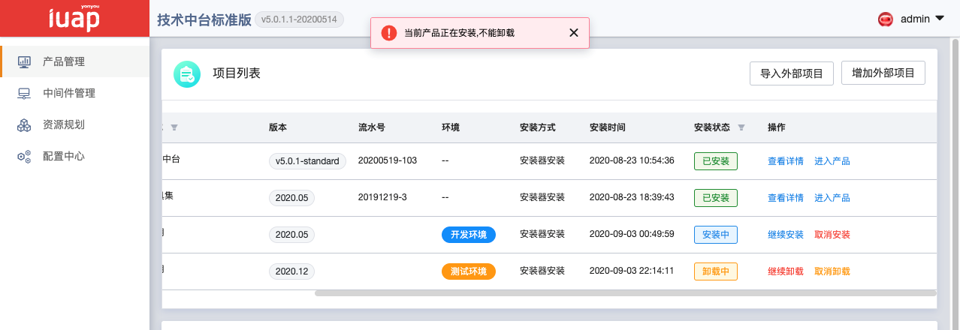The height and width of the screenshot is (330, 960).
Task: Close the installing-product warning toast
Action: pyautogui.click(x=574, y=32)
